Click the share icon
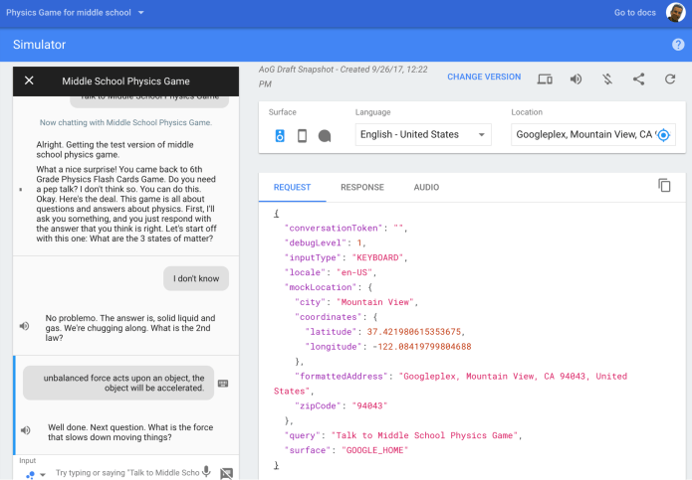Viewport: 692px width, 480px height. (x=638, y=79)
